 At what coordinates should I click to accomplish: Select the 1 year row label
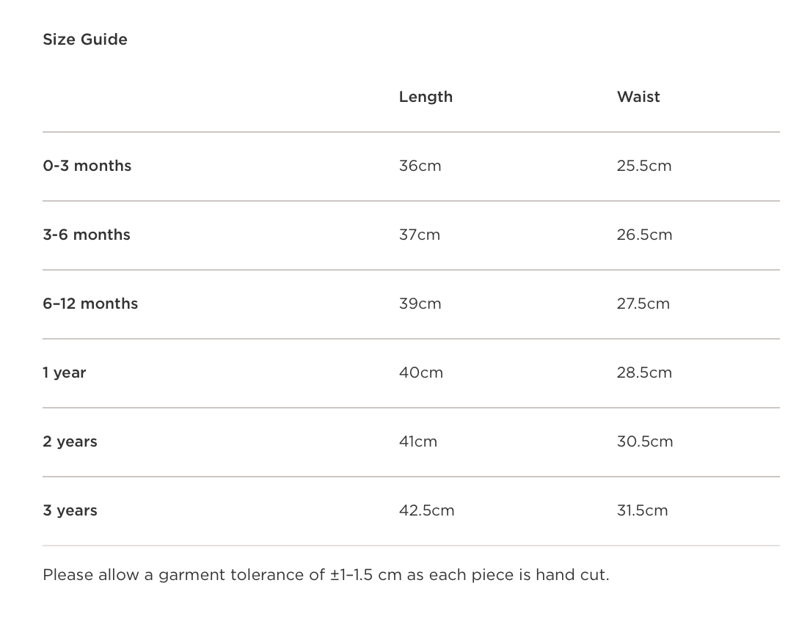[x=65, y=373]
